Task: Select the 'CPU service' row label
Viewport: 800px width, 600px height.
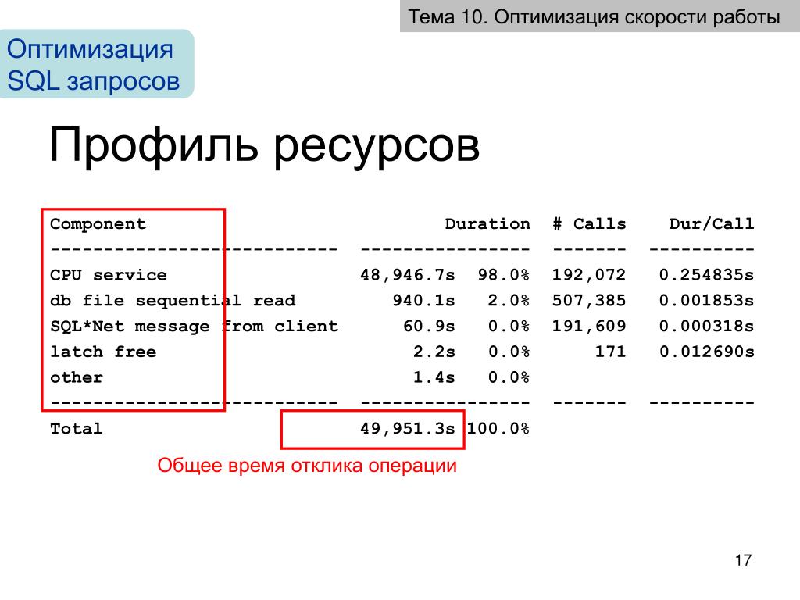Action: 108,275
